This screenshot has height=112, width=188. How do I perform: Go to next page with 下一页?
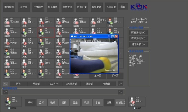[x=114, y=76]
